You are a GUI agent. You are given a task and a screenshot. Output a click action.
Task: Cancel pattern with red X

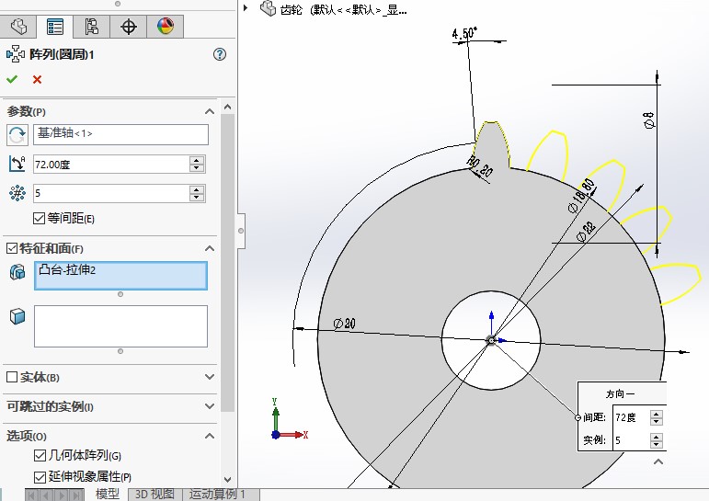click(x=37, y=80)
